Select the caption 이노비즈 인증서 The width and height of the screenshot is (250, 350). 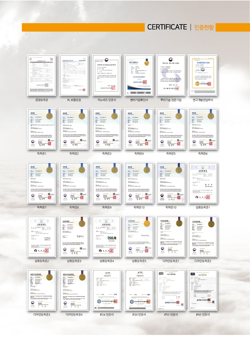click(107, 100)
